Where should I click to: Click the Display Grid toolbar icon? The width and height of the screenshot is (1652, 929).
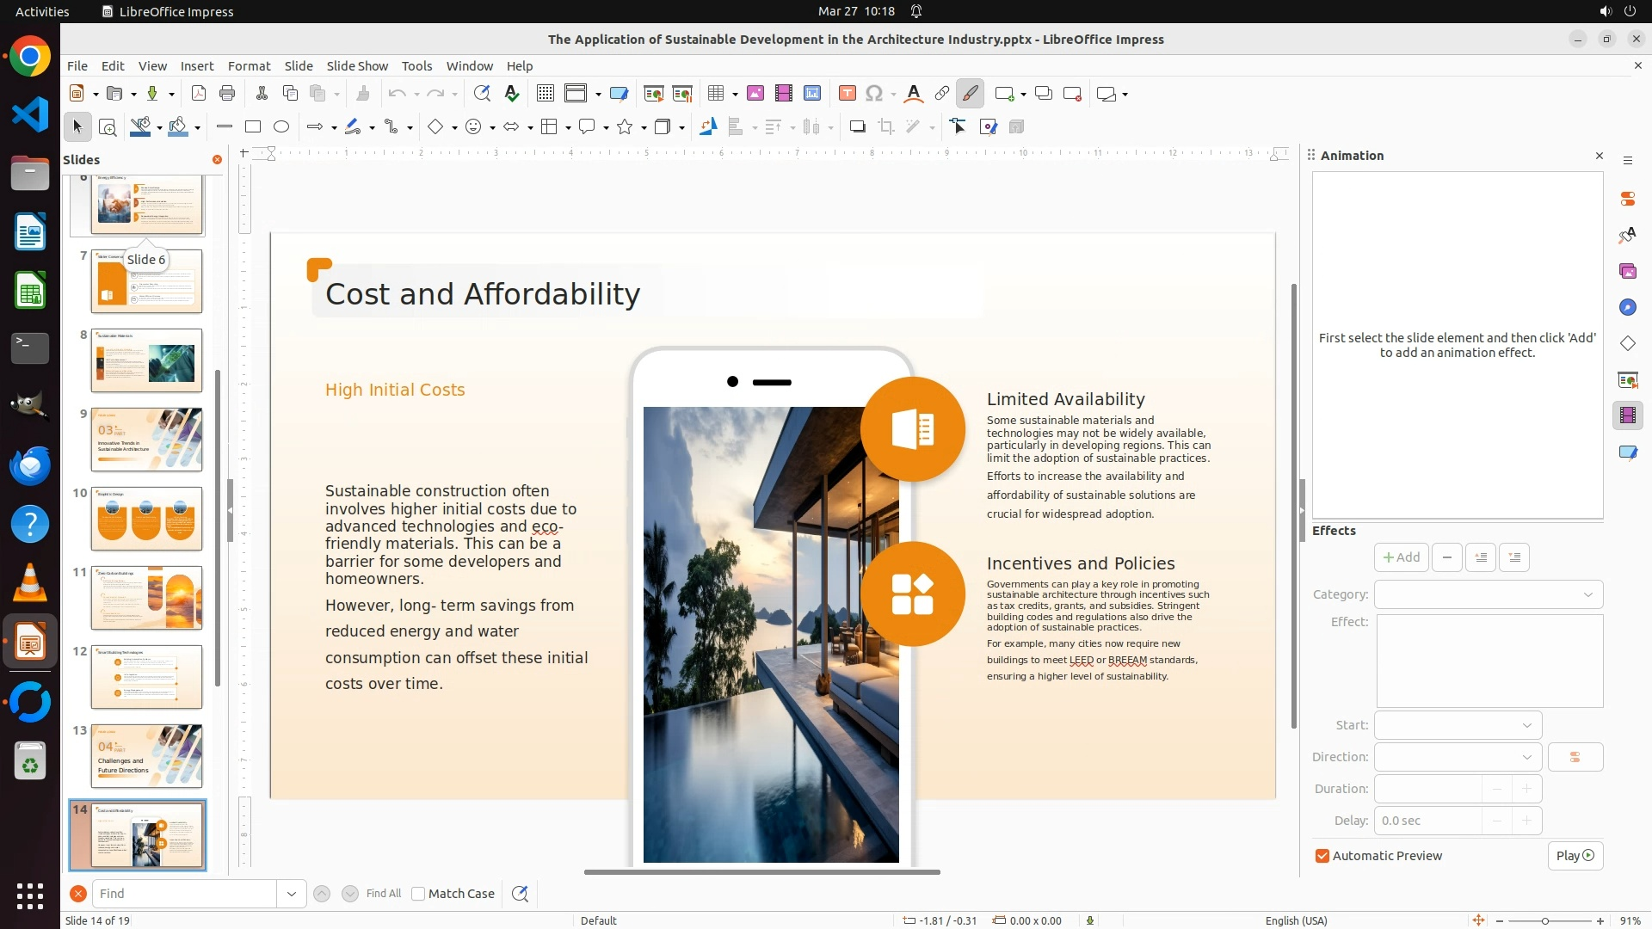(x=545, y=94)
